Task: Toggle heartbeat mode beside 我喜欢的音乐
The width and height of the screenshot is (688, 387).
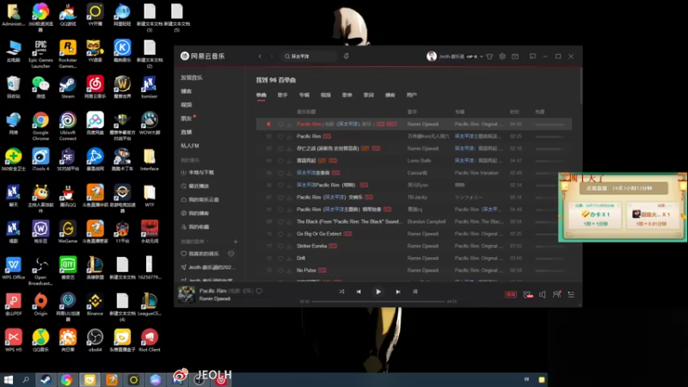Action: pyautogui.click(x=230, y=254)
